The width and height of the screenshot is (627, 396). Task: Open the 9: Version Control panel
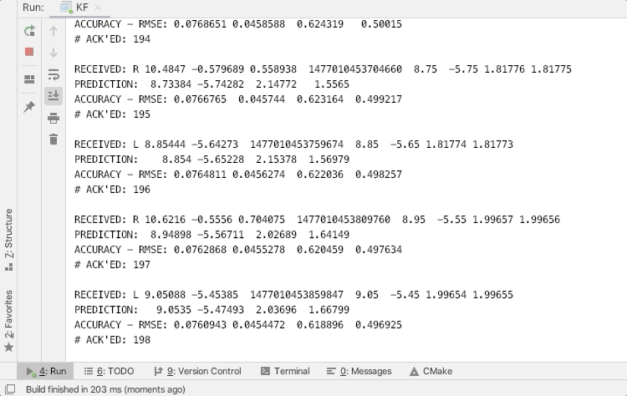point(197,371)
